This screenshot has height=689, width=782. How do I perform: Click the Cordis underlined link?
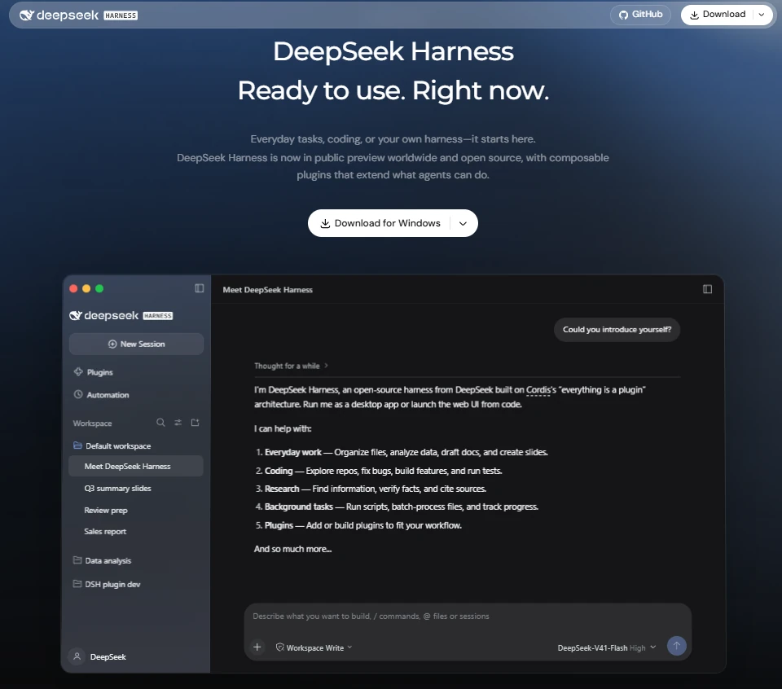(x=538, y=390)
